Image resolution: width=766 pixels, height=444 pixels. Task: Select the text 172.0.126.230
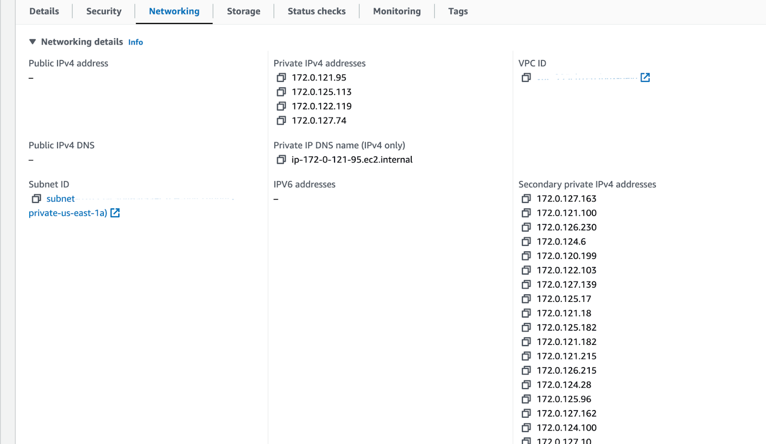(x=566, y=227)
